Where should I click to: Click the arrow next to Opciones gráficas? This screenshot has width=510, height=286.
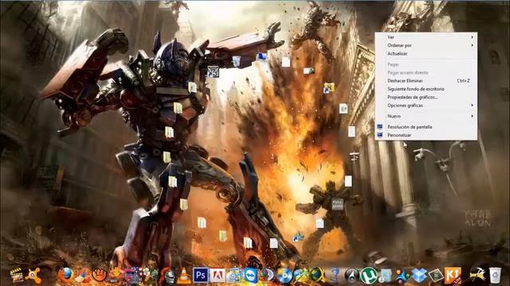[473, 106]
